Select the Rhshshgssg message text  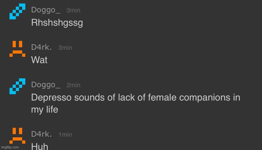(57, 23)
